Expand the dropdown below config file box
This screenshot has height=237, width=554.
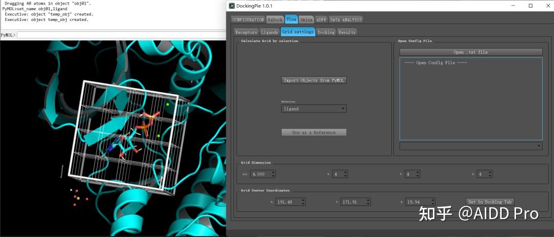point(471,146)
